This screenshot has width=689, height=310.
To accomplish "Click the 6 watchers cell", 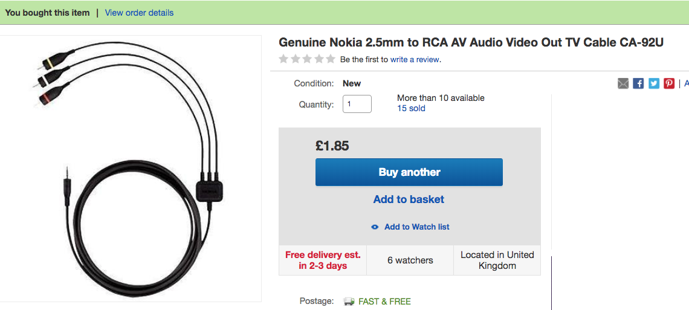I will (410, 260).
